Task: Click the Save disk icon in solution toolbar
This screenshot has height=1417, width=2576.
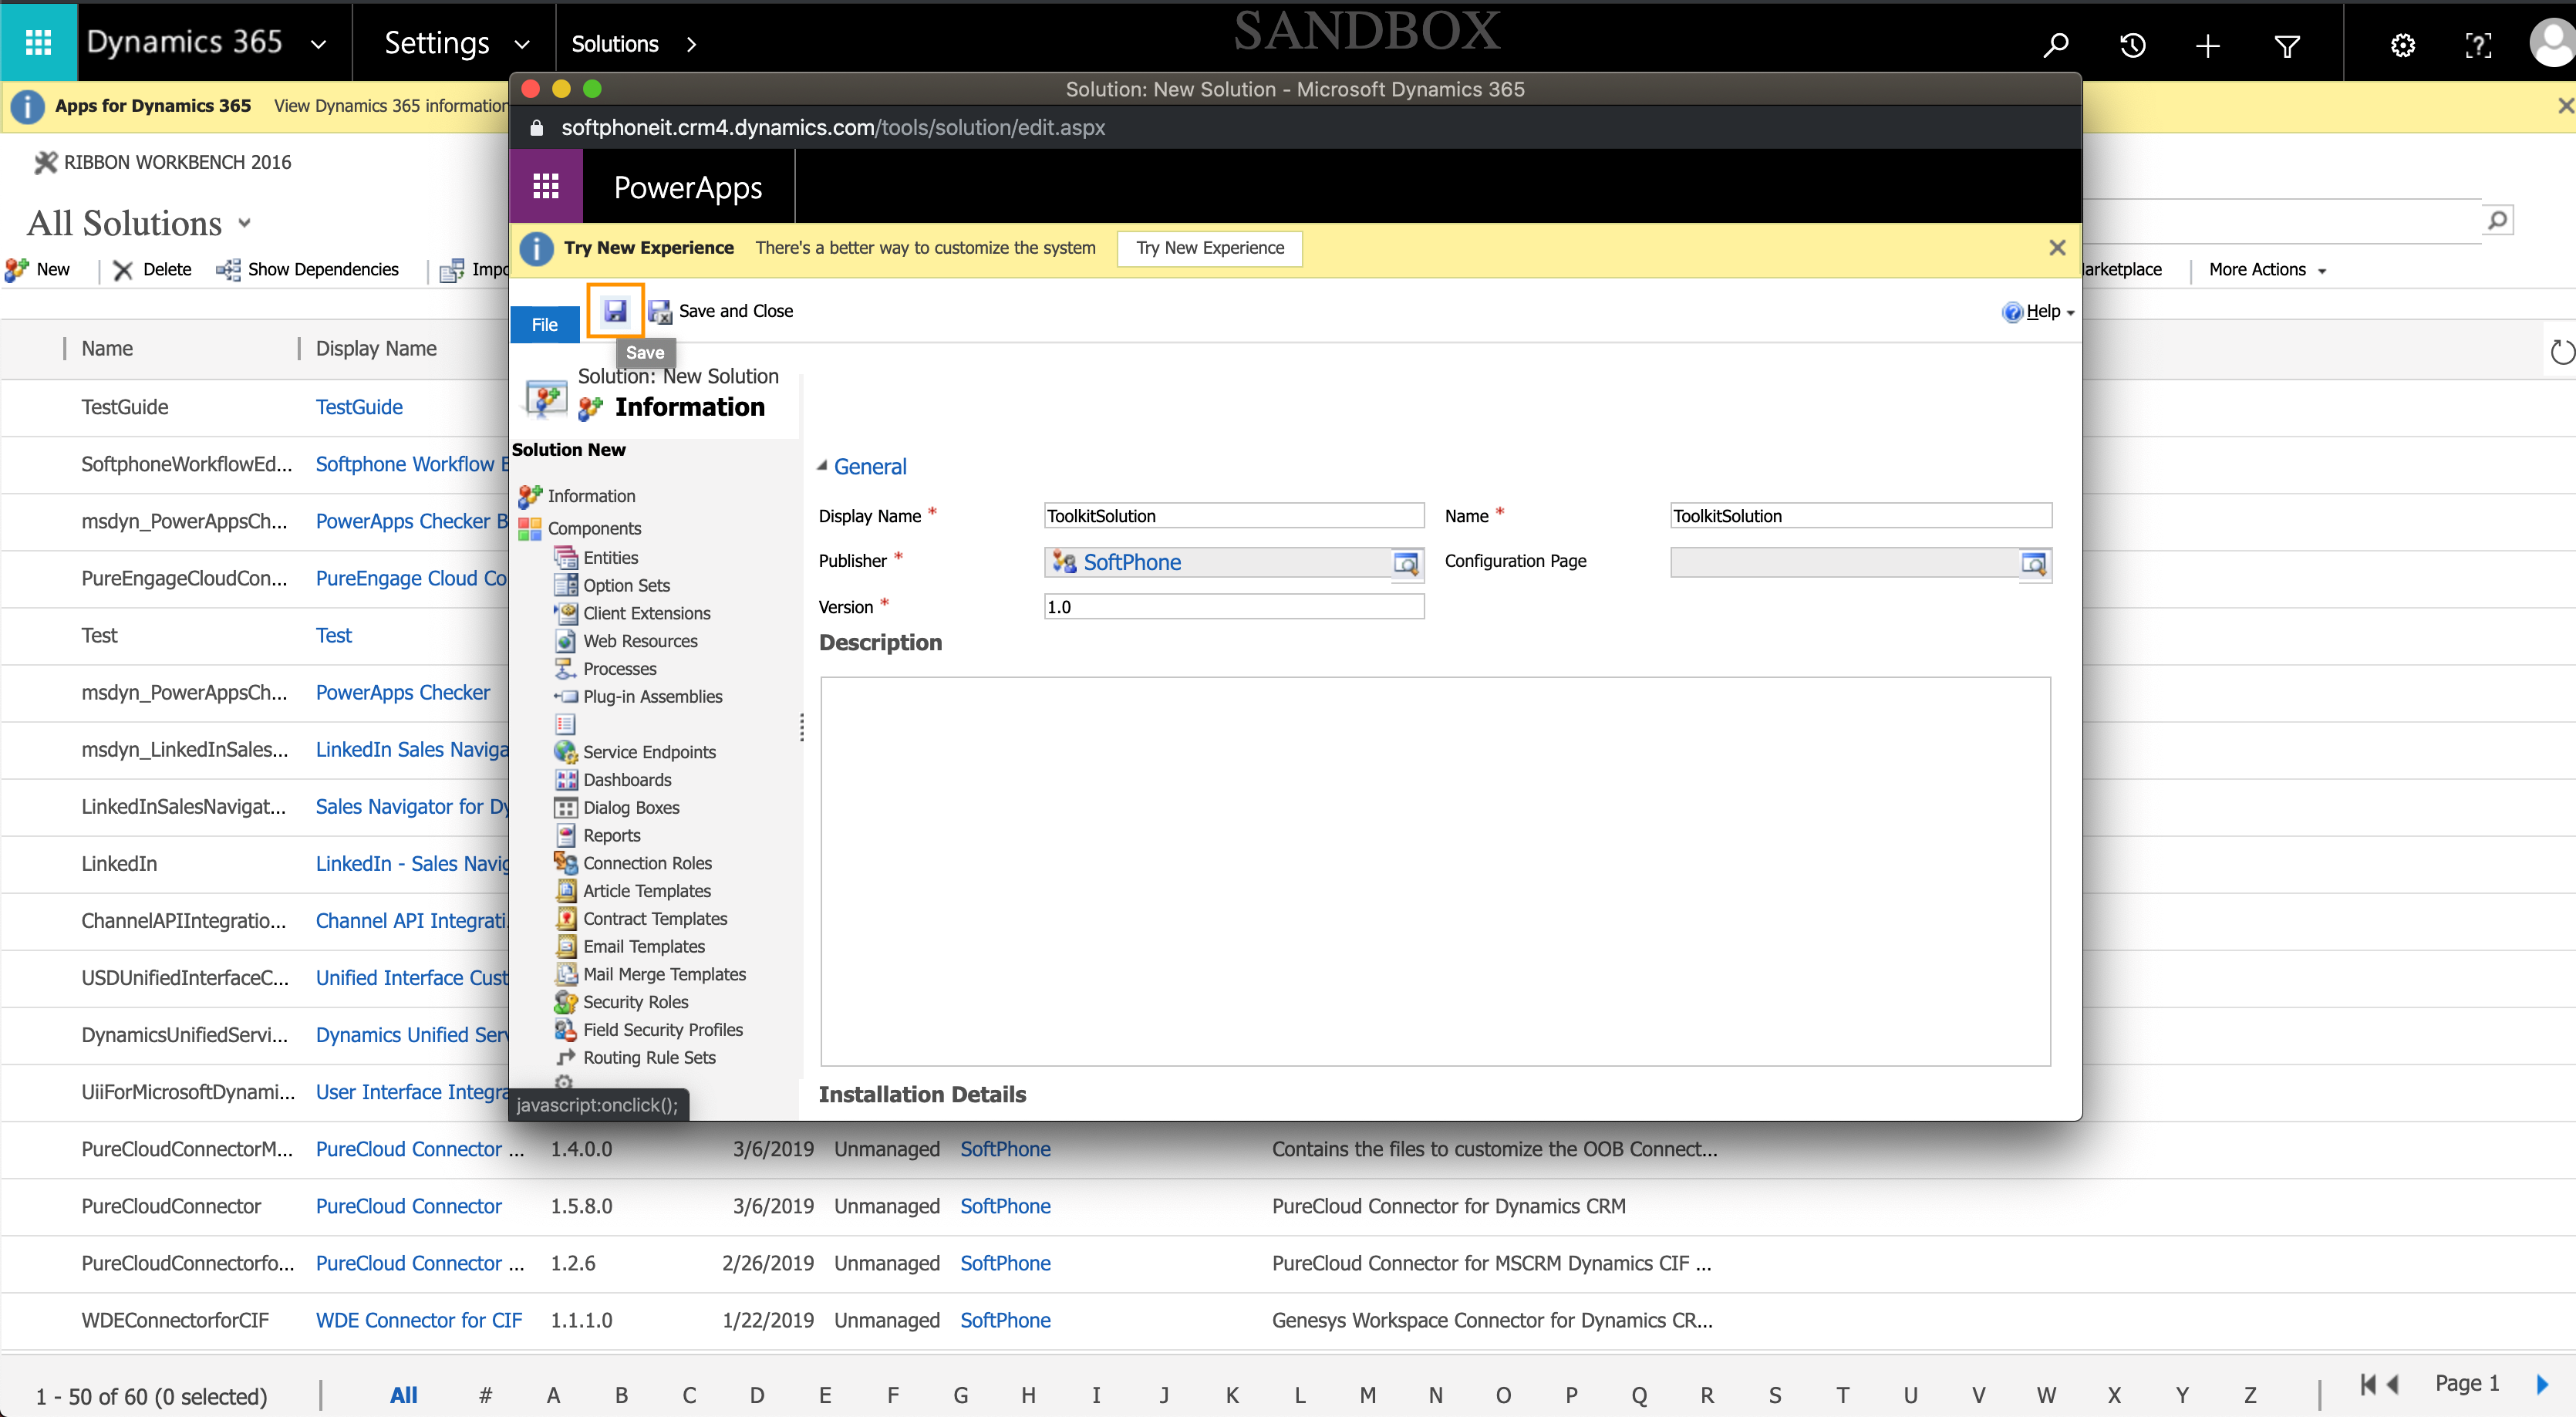Action: (614, 311)
